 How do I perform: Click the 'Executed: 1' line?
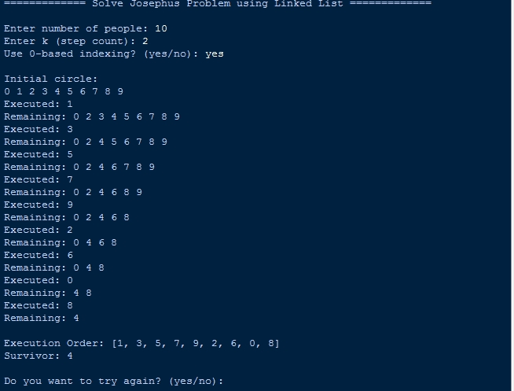tap(39, 104)
